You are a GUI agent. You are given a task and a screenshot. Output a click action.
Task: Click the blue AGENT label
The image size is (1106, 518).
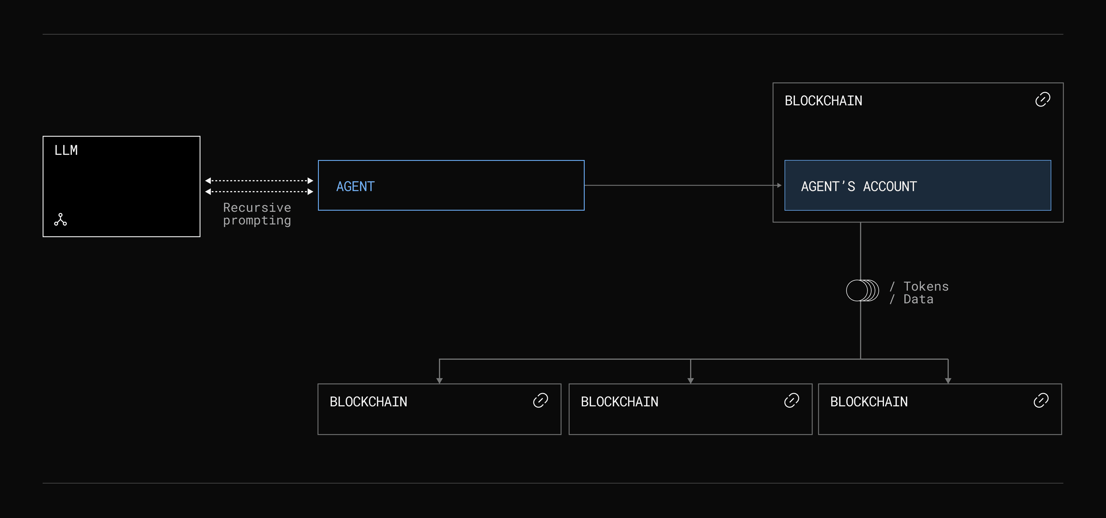[x=355, y=186]
